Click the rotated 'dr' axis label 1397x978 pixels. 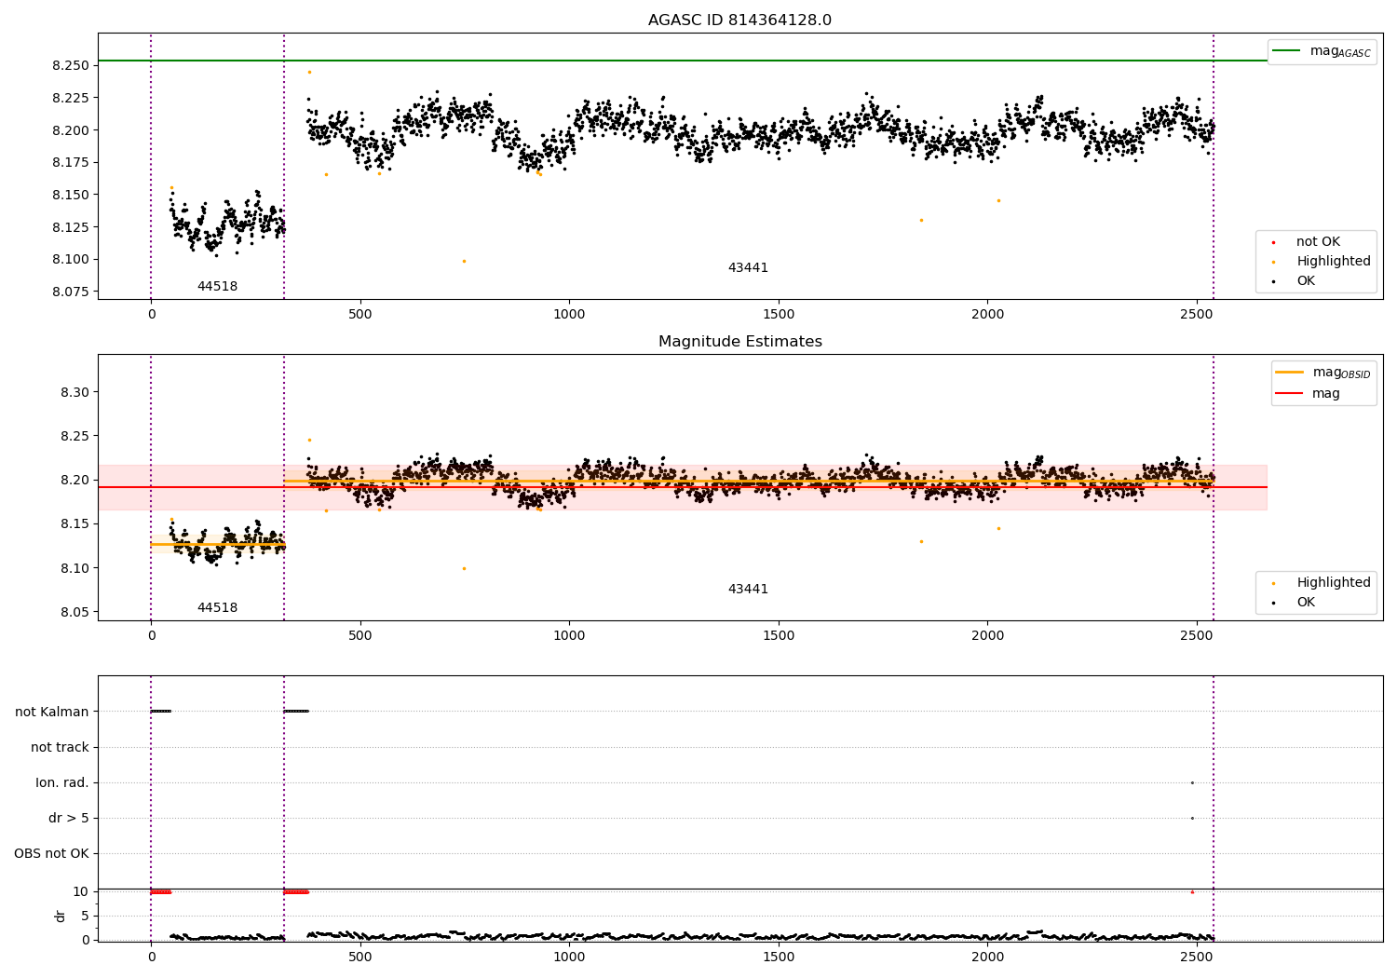tap(61, 916)
